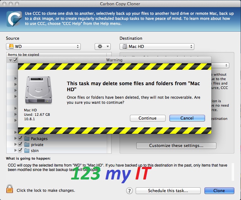Click the Carbon Copy Cloner logo icon

pyautogui.click(x=14, y=19)
